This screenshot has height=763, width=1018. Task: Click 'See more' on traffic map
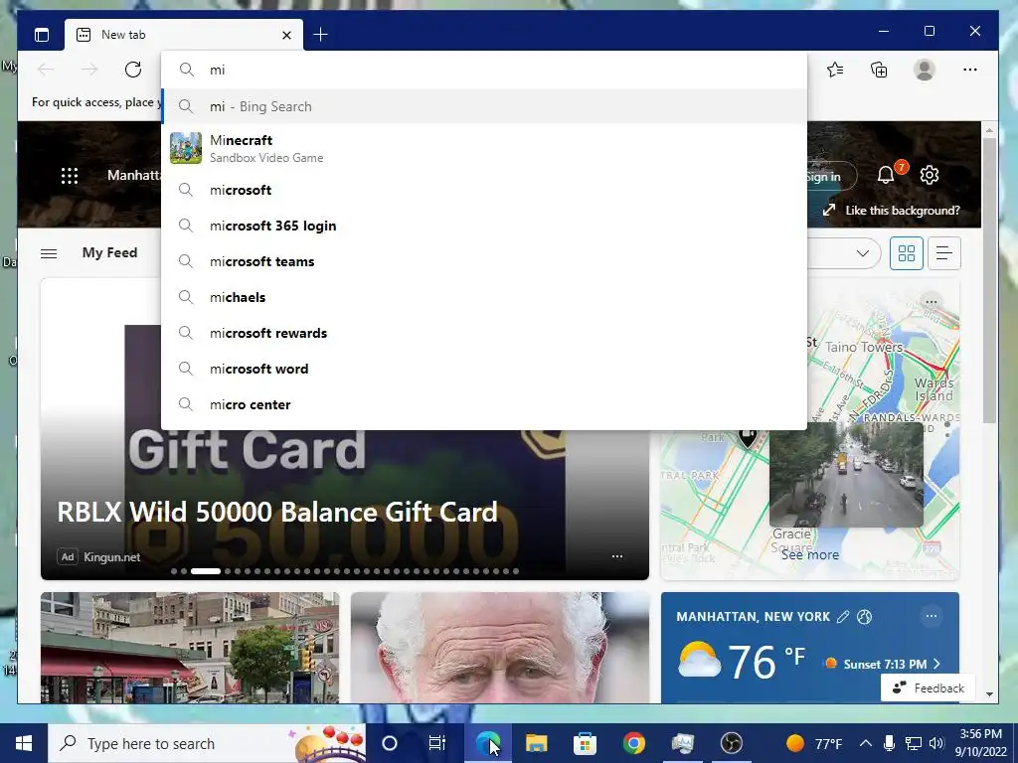click(x=809, y=554)
